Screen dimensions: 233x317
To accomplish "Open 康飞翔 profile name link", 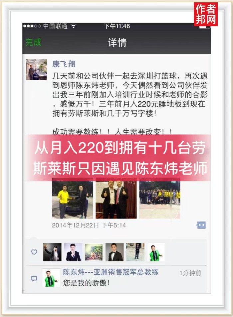I will pos(64,64).
